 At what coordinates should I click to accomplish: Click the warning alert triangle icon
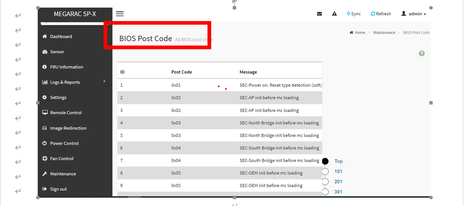[x=334, y=14]
